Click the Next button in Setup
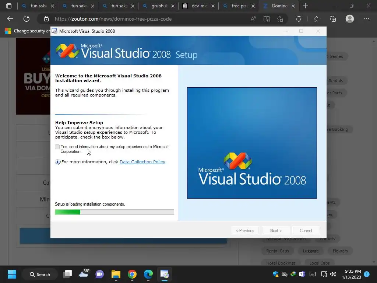 [276, 231]
